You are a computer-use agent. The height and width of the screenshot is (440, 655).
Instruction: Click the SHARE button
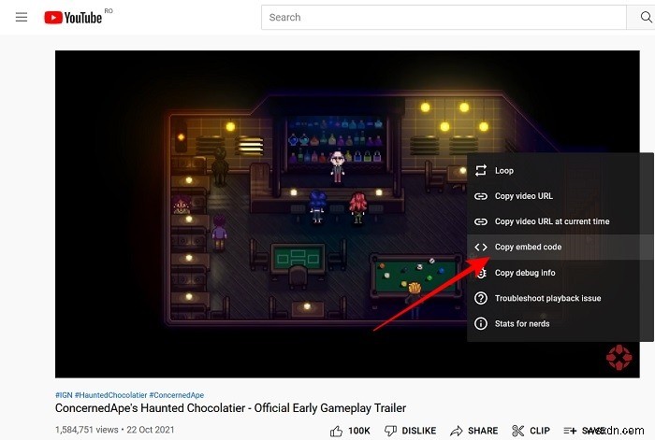click(x=474, y=431)
